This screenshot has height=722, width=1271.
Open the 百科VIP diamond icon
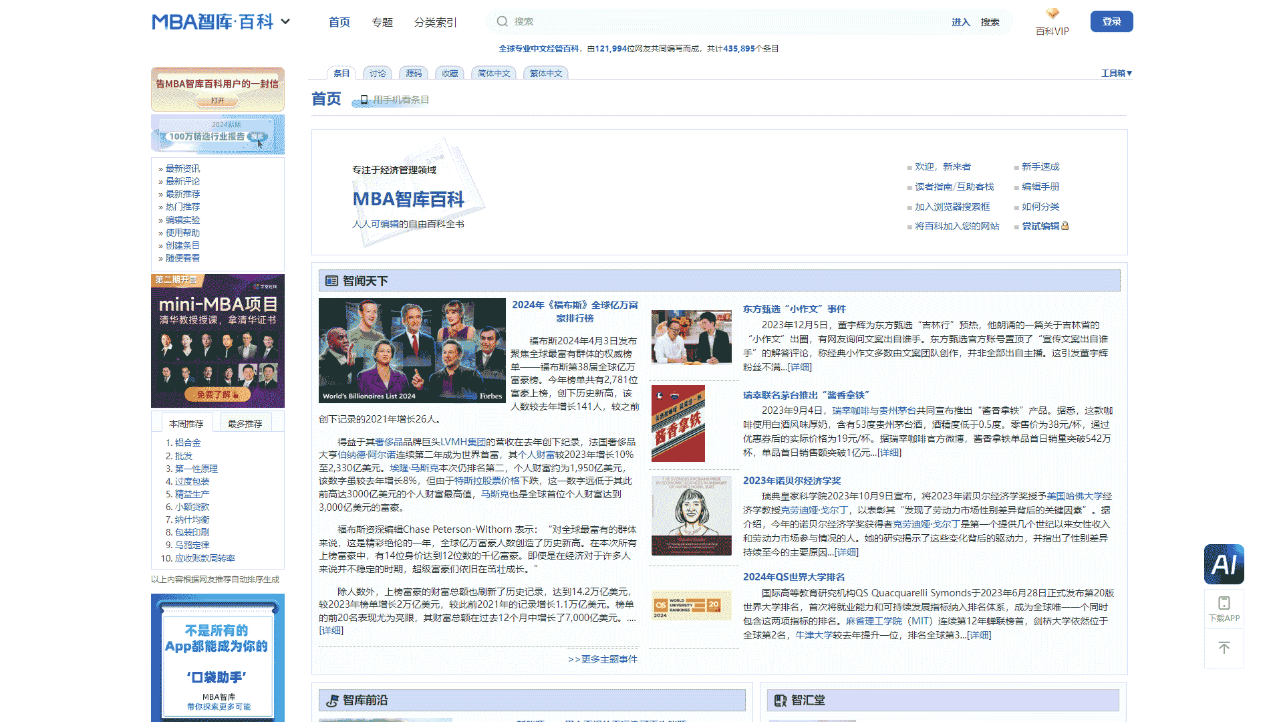tap(1052, 13)
